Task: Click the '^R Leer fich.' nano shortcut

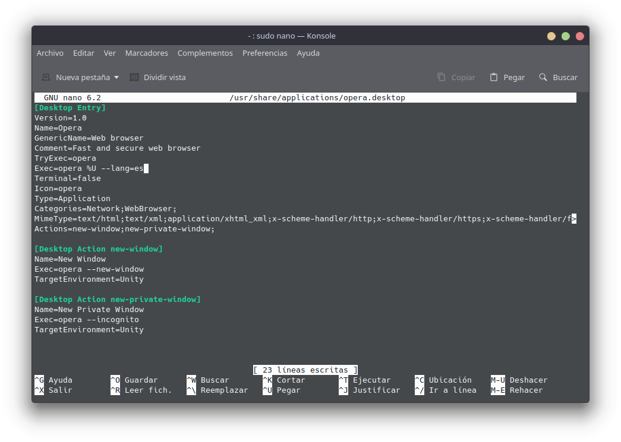Action: (x=141, y=390)
